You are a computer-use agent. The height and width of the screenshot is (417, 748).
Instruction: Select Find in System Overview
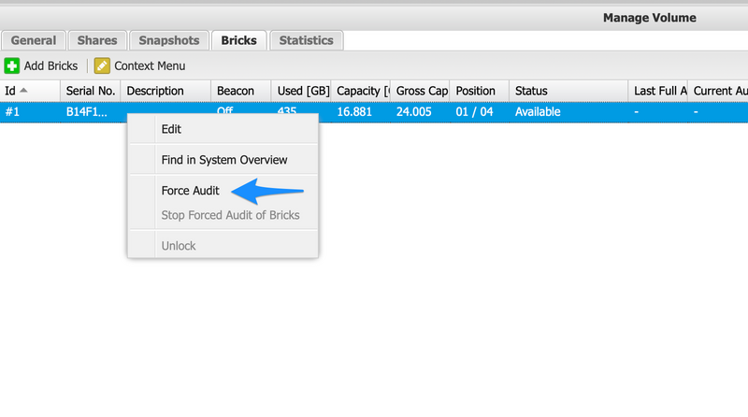pos(224,160)
